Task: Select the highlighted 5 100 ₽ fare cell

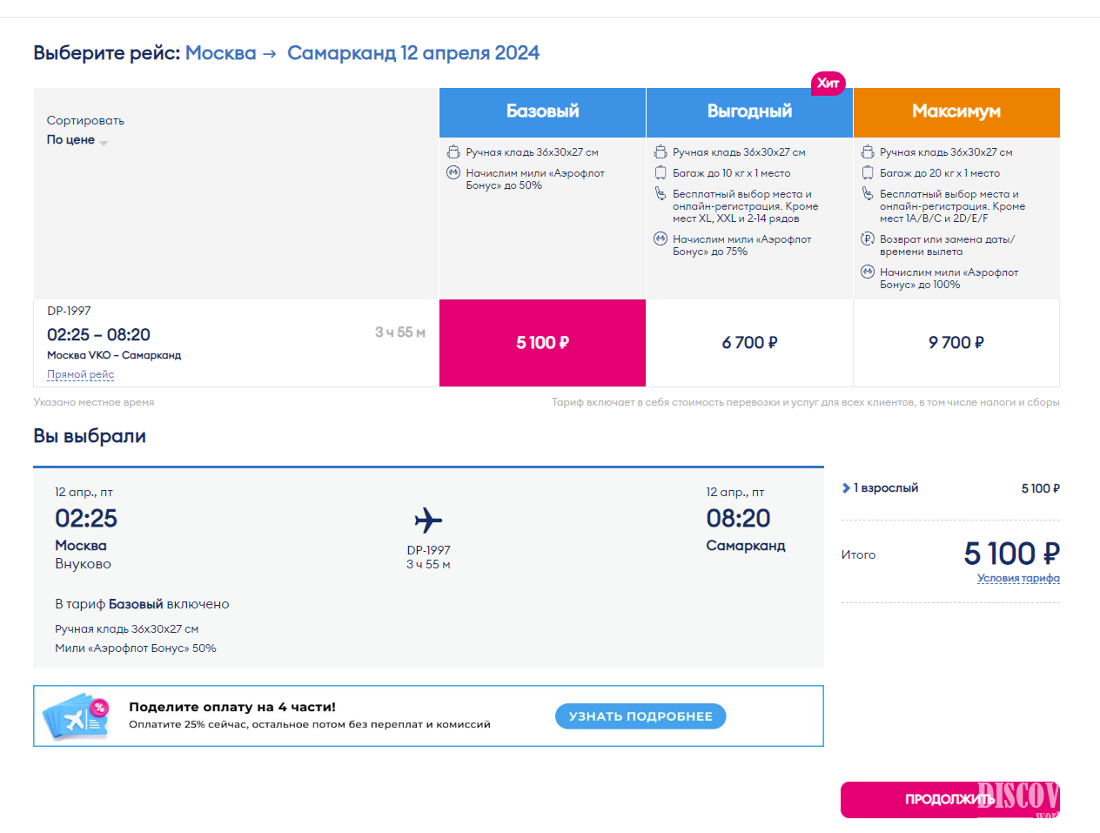Action: coord(542,343)
